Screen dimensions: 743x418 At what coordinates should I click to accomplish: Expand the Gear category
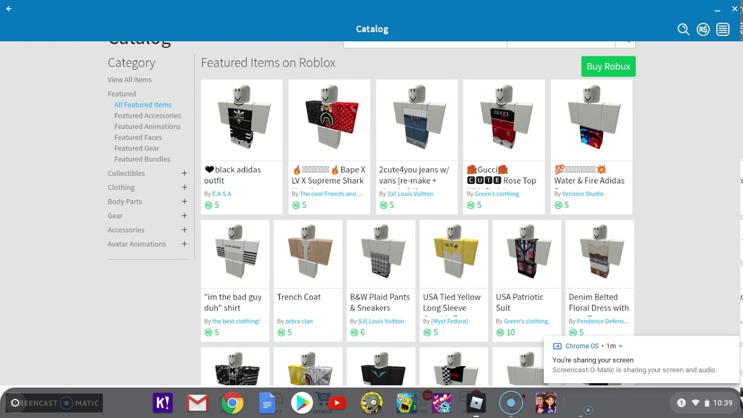point(184,215)
